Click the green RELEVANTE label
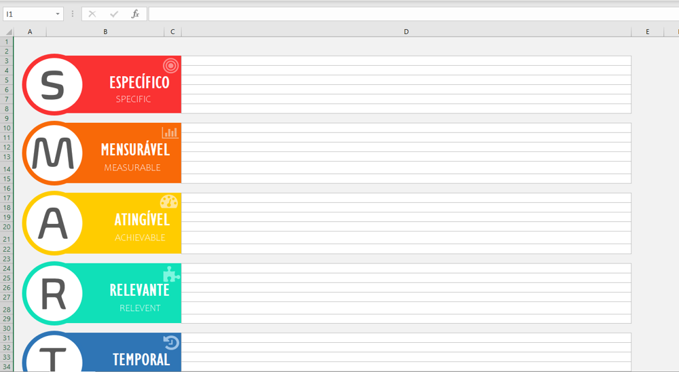679x372 pixels. (140, 290)
